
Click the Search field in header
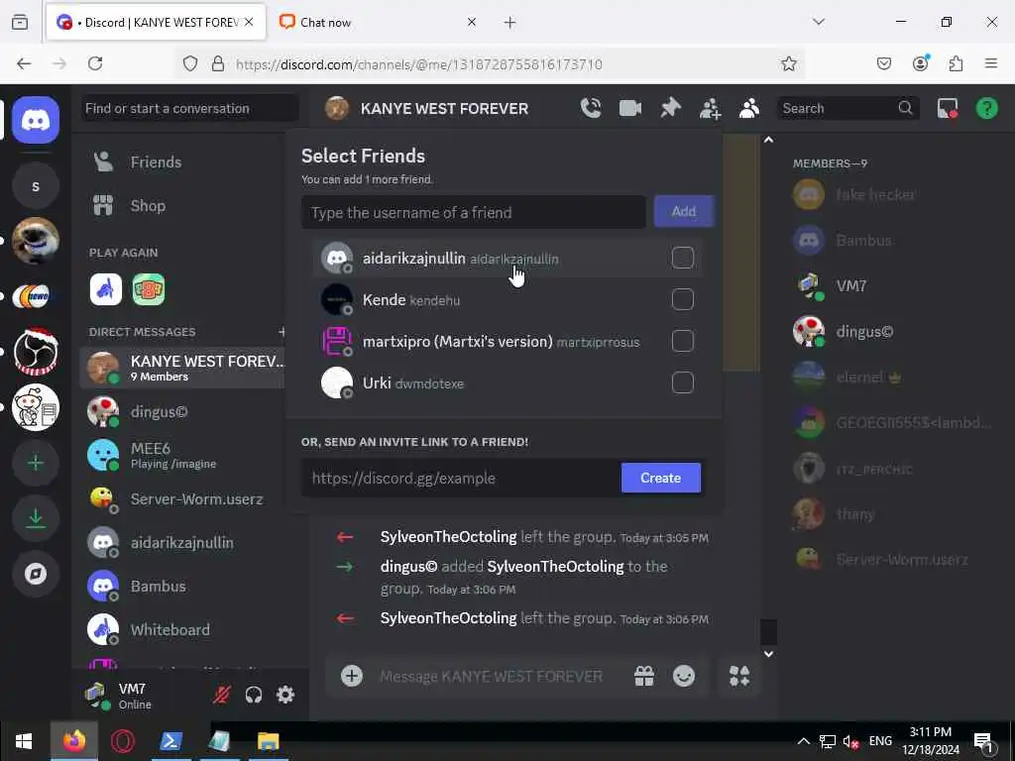pyautogui.click(x=846, y=108)
